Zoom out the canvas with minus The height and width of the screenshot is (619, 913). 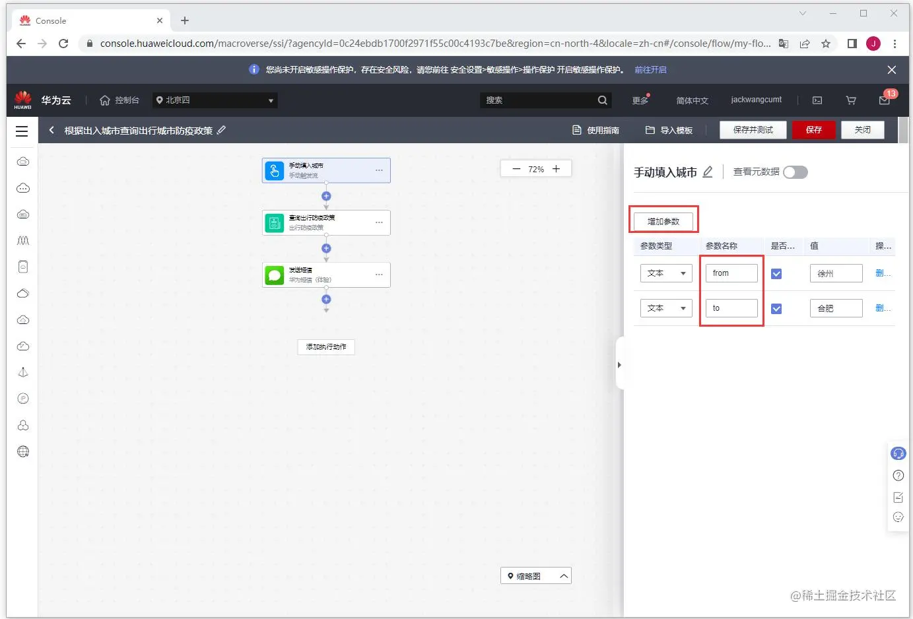click(516, 169)
